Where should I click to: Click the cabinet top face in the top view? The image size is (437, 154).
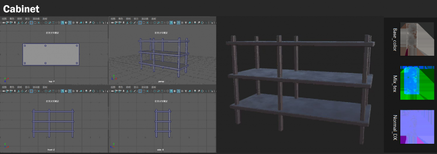(x=51, y=54)
